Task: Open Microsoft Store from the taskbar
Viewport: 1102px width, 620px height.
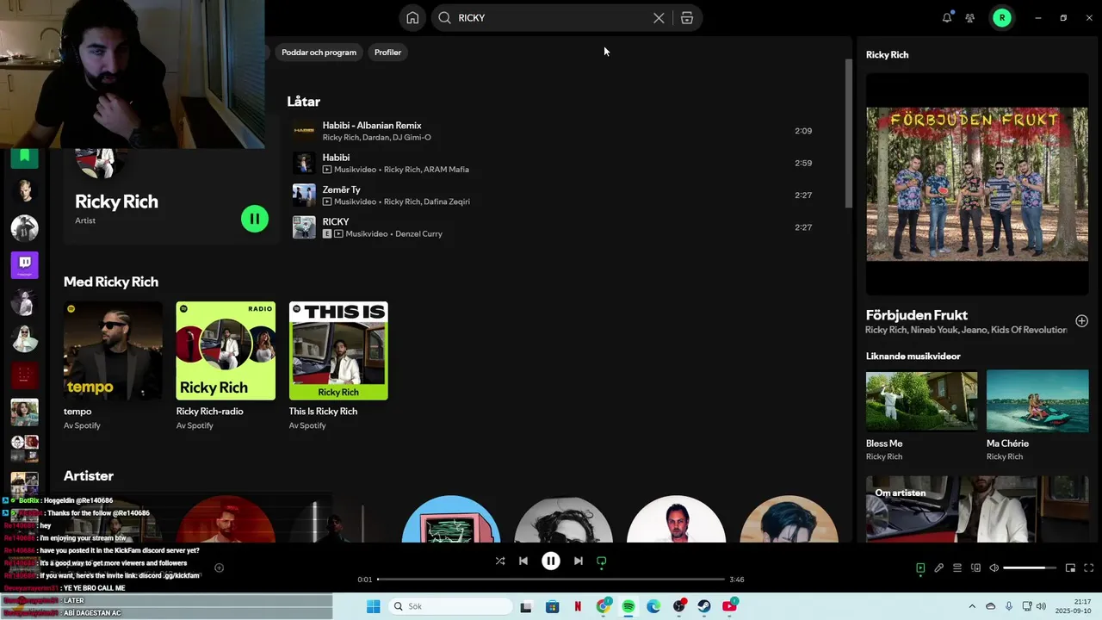Action: (553, 607)
